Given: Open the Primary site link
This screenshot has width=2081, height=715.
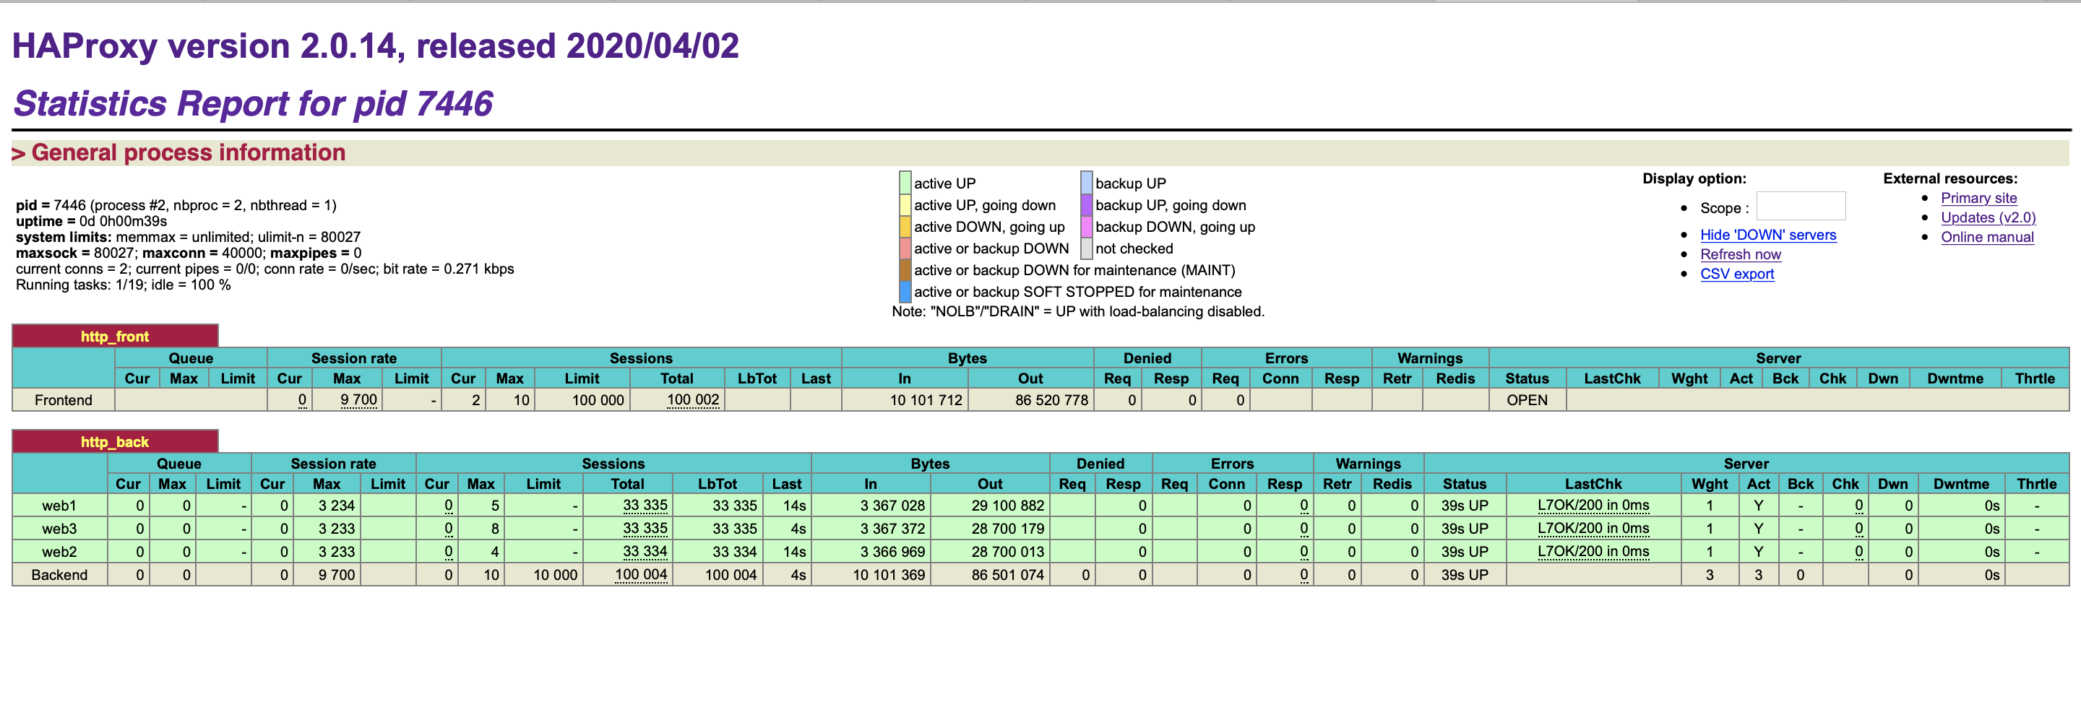Looking at the screenshot, I should (x=1978, y=198).
